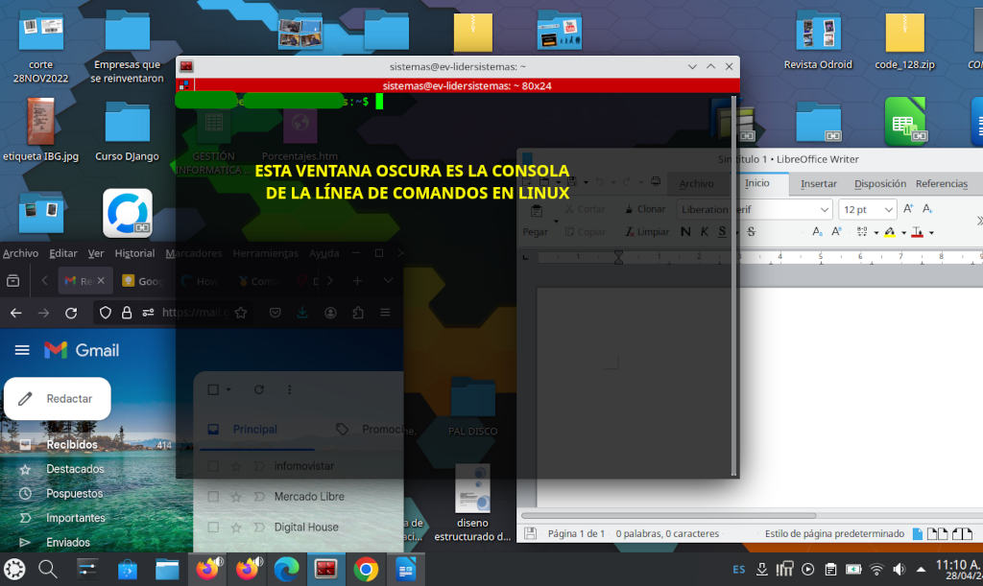Open the updates download tray icon
The height and width of the screenshot is (586, 983).
(761, 569)
